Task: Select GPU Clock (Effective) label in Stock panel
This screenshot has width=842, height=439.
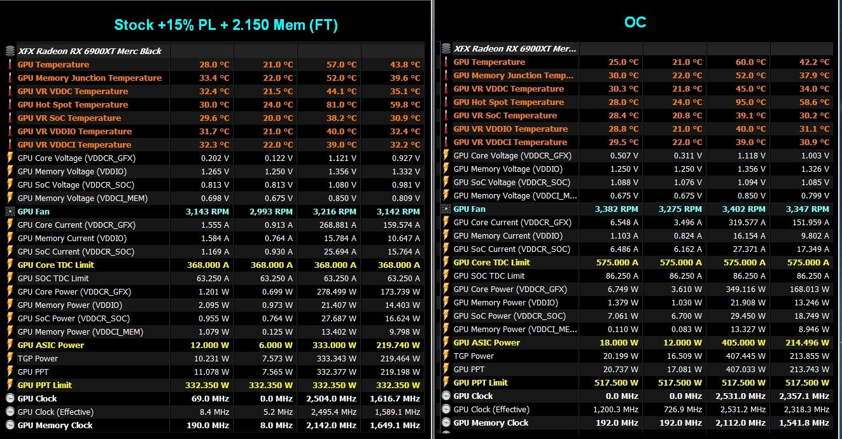Action: 55,412
